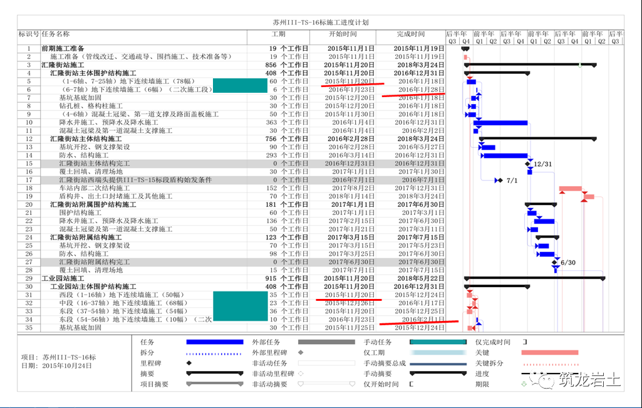
Task: Click the bracket icon next to 仅开始时间
Action: pyautogui.click(x=412, y=384)
